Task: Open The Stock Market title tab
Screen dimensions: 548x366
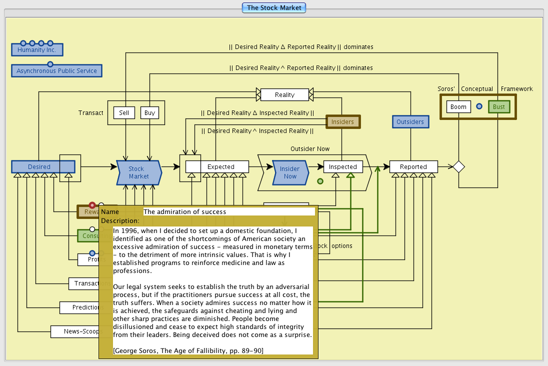Action: [274, 8]
